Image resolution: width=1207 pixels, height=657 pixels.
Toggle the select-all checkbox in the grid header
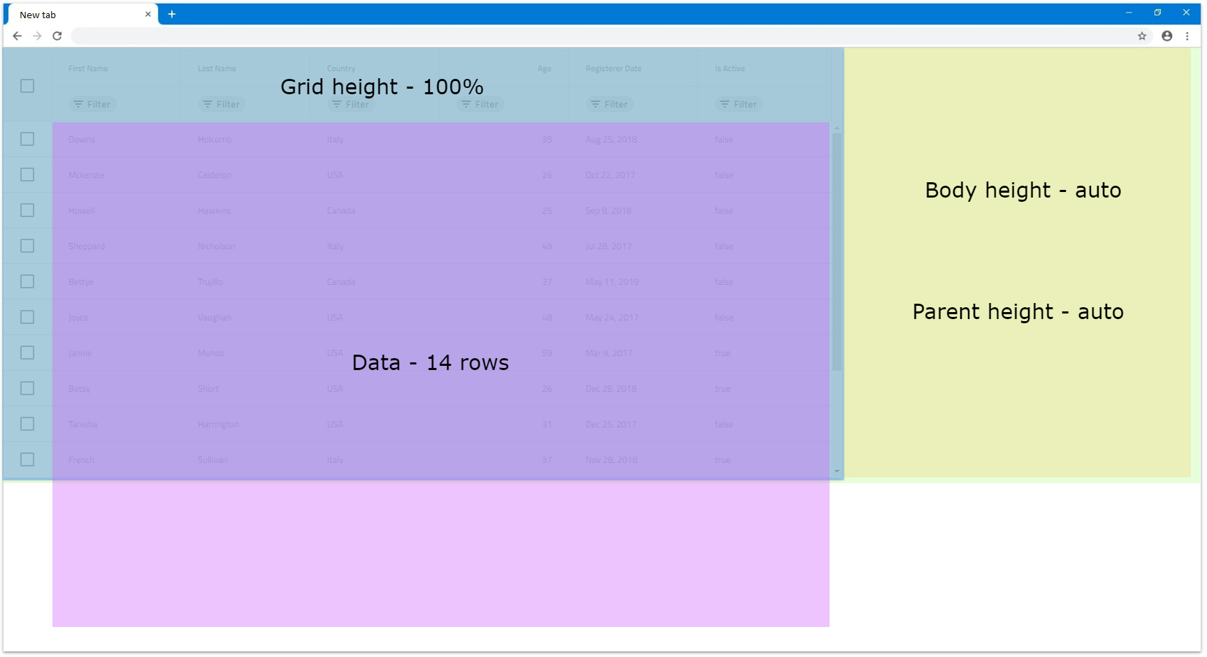(27, 86)
